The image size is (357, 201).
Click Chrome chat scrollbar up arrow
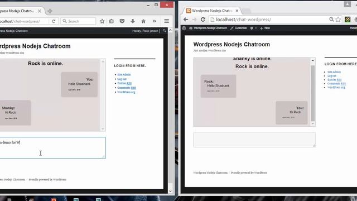pos(313,60)
